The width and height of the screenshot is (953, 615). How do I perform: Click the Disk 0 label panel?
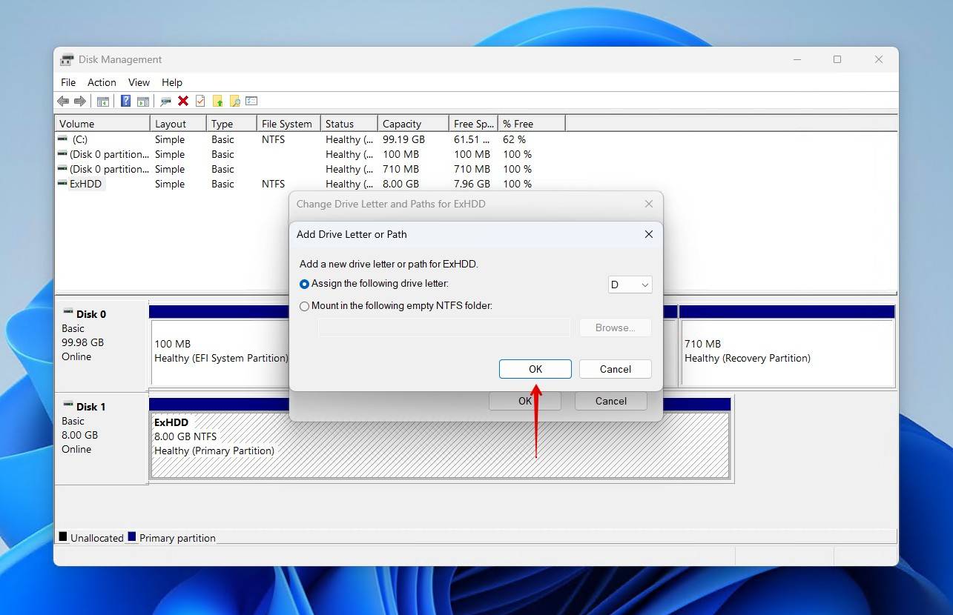[102, 345]
